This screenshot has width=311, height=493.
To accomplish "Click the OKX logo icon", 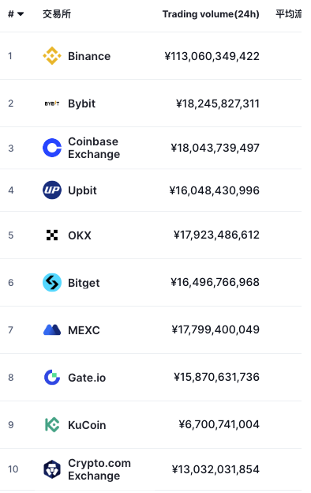I will pyautogui.click(x=52, y=235).
